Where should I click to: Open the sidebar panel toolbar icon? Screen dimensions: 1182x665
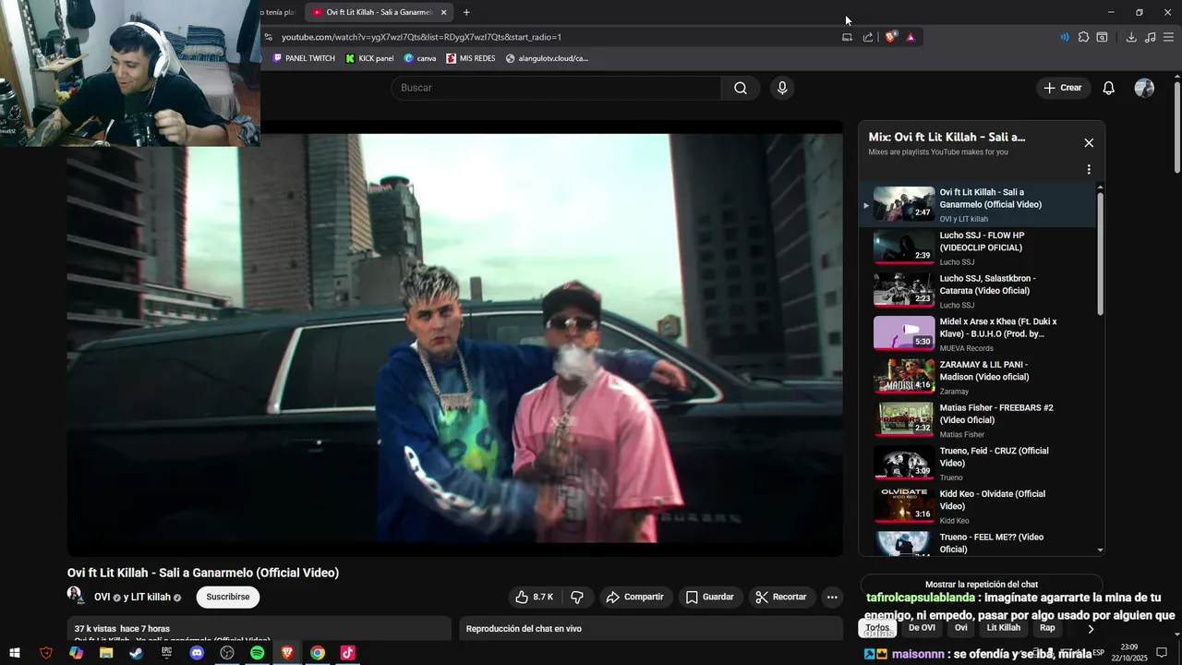tap(1102, 37)
